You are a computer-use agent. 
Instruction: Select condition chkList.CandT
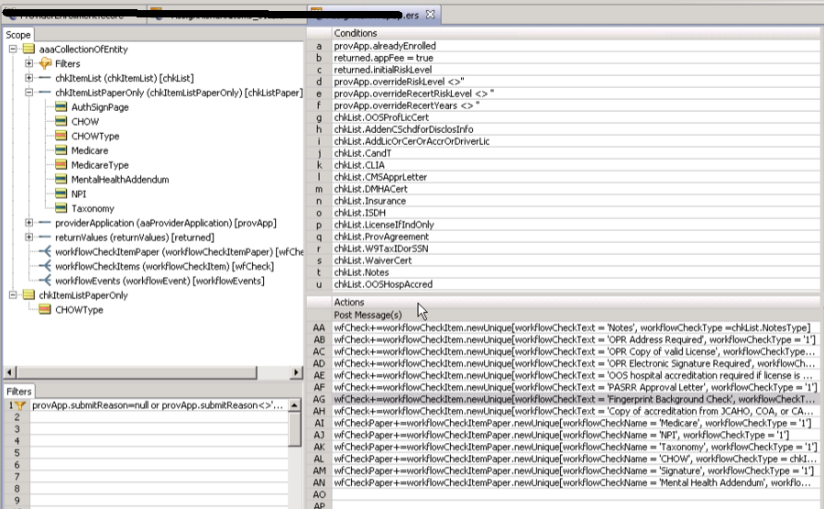click(576, 153)
